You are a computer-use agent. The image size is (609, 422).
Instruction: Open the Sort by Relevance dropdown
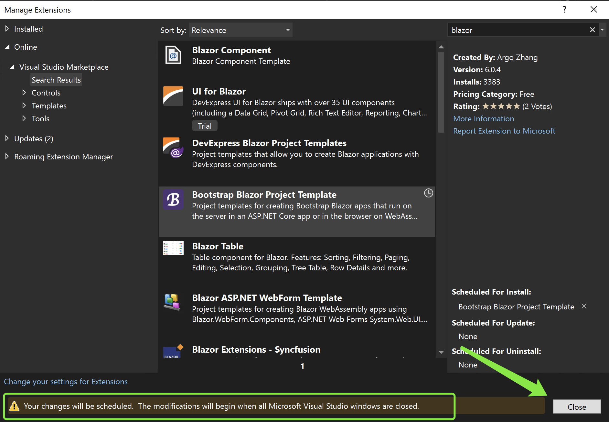click(240, 30)
